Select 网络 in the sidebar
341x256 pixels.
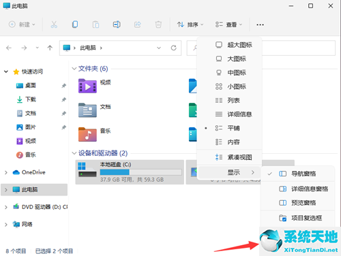pyautogui.click(x=27, y=225)
